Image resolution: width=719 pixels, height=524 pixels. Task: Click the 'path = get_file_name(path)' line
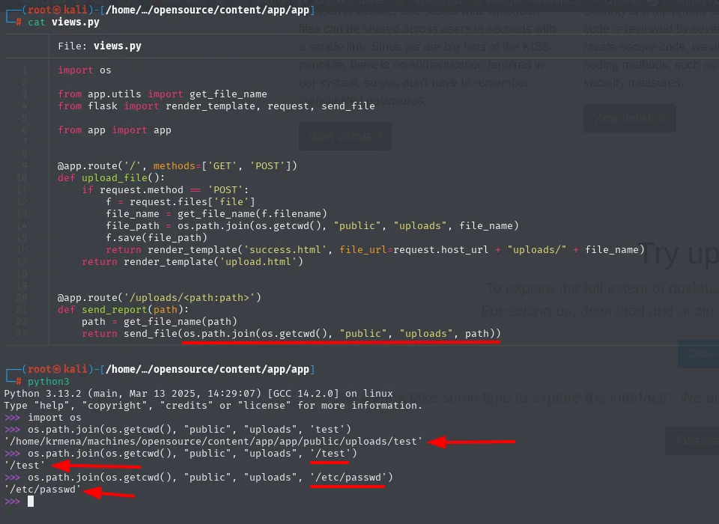tap(160, 321)
